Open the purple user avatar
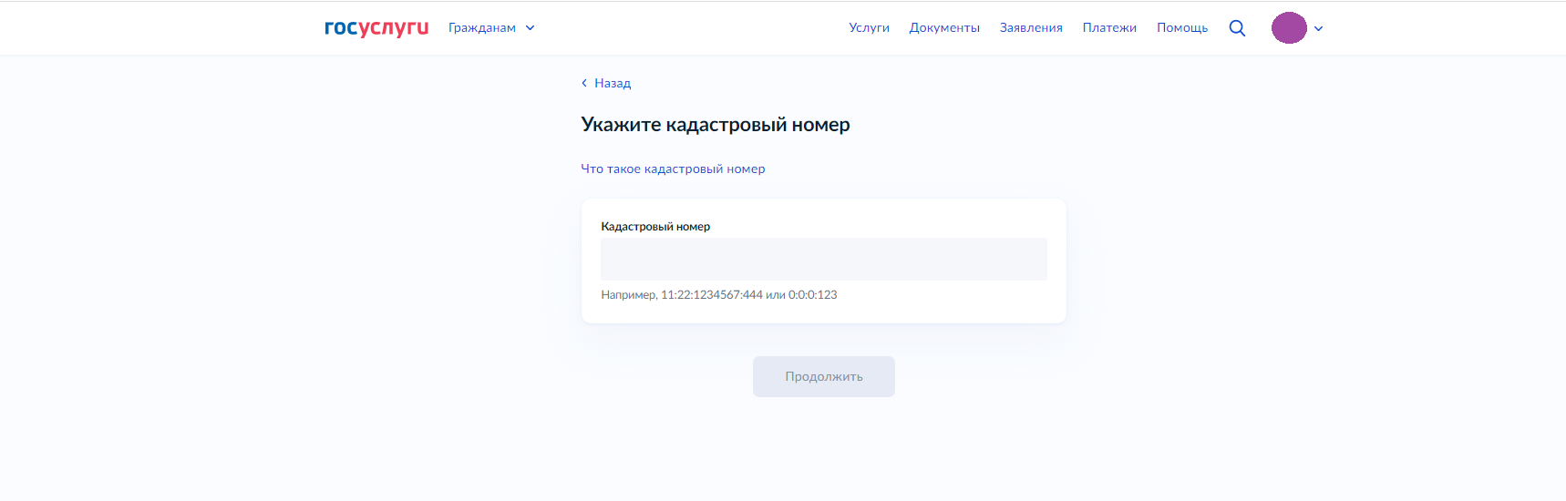Viewport: 1566px width, 501px height. tap(1289, 28)
